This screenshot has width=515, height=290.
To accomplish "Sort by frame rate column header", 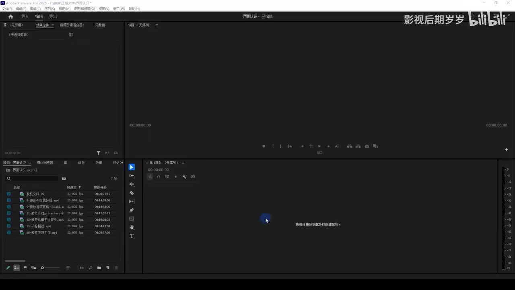I will (x=72, y=187).
